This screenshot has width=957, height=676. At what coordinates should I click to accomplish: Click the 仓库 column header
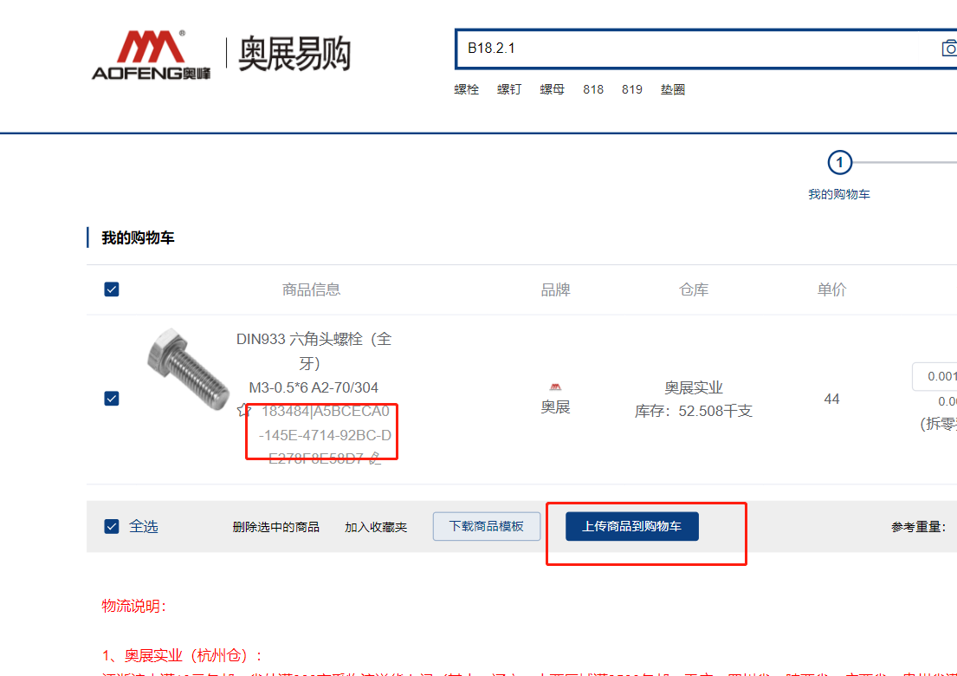pyautogui.click(x=694, y=289)
